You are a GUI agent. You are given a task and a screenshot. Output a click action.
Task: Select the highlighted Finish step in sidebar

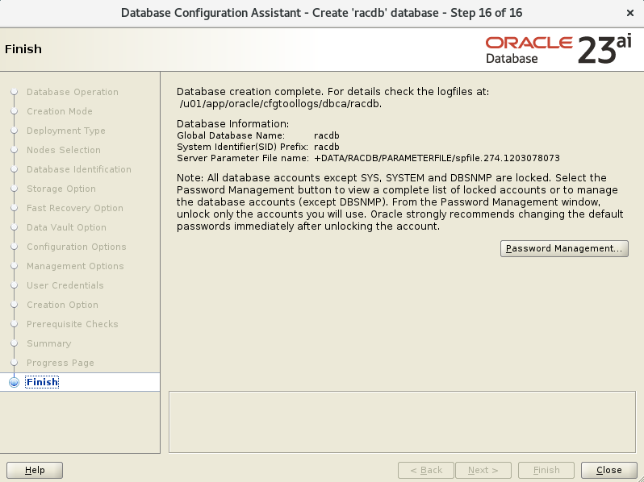pos(42,382)
